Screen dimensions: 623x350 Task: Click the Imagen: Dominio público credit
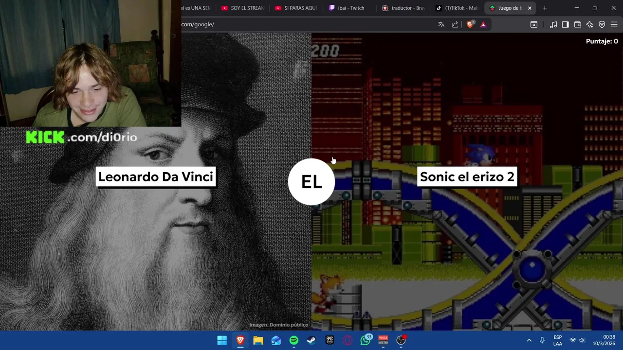278,325
